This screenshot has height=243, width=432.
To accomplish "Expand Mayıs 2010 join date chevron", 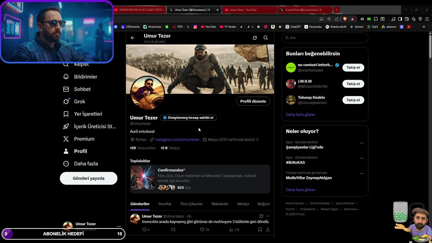I will 258,139.
